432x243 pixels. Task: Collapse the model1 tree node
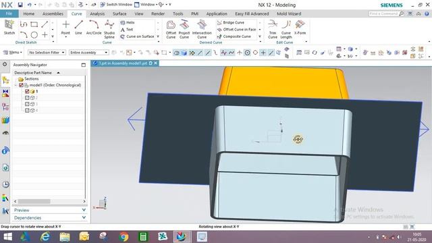coord(16,85)
